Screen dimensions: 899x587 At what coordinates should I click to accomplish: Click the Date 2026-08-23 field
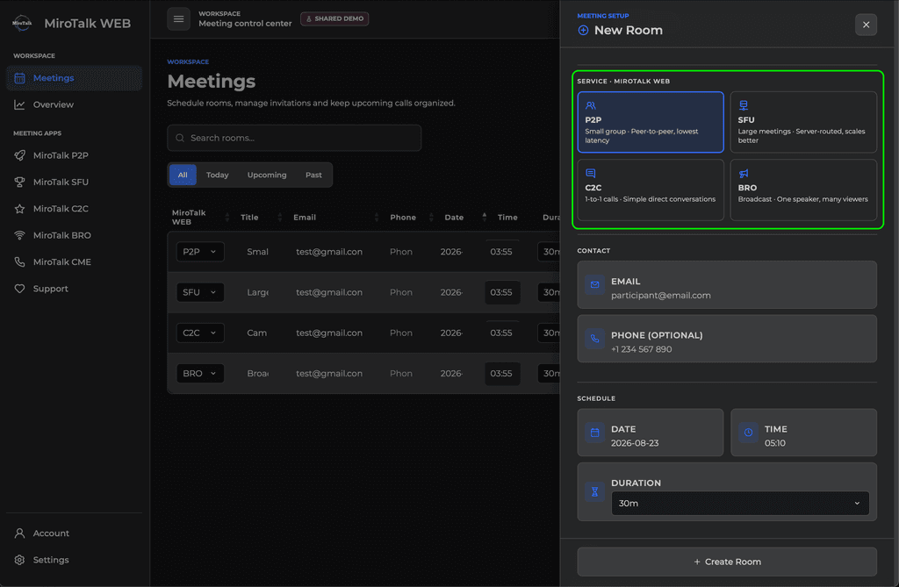pos(651,433)
